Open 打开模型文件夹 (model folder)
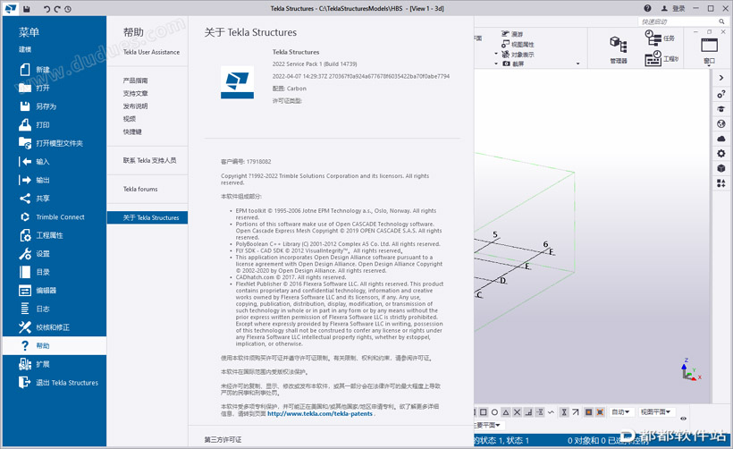Image resolution: width=733 pixels, height=449 pixels. 55,143
